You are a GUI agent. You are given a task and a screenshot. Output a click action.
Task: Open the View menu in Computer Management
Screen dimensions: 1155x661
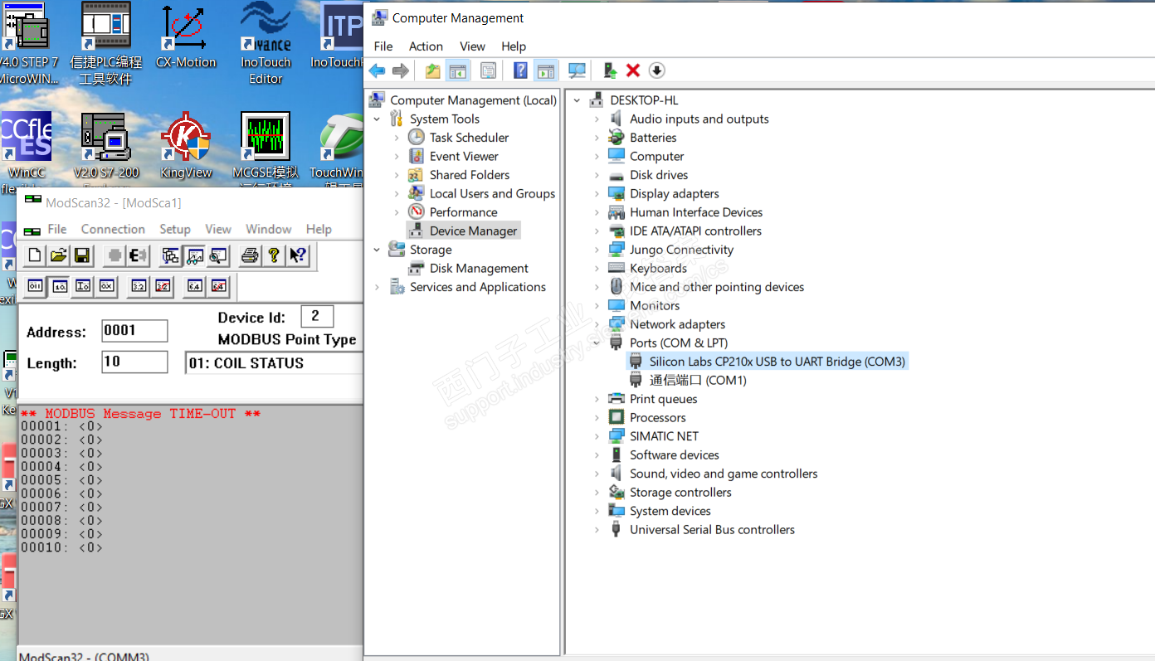pyautogui.click(x=472, y=46)
